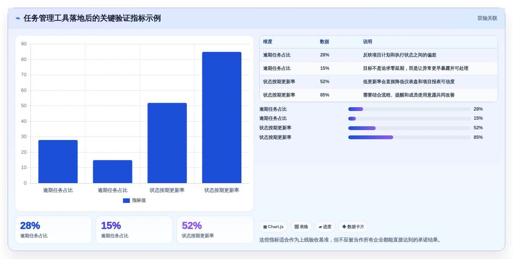
Task: Click the 28% progress bar
Action: pyautogui.click(x=409, y=109)
